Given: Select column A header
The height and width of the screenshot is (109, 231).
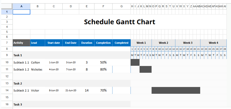Looking at the screenshot, I should [21, 6].
